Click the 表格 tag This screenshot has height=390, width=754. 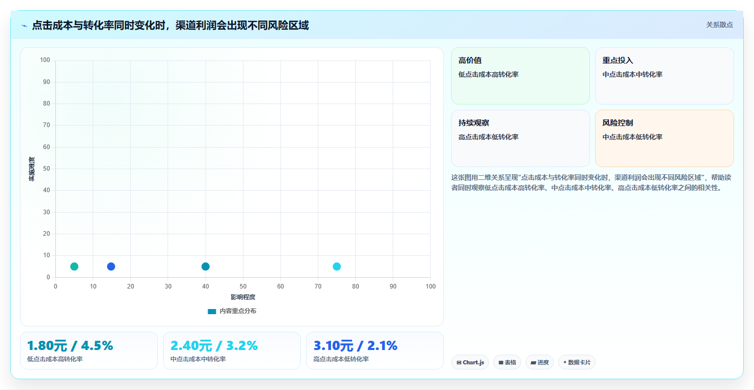point(507,362)
